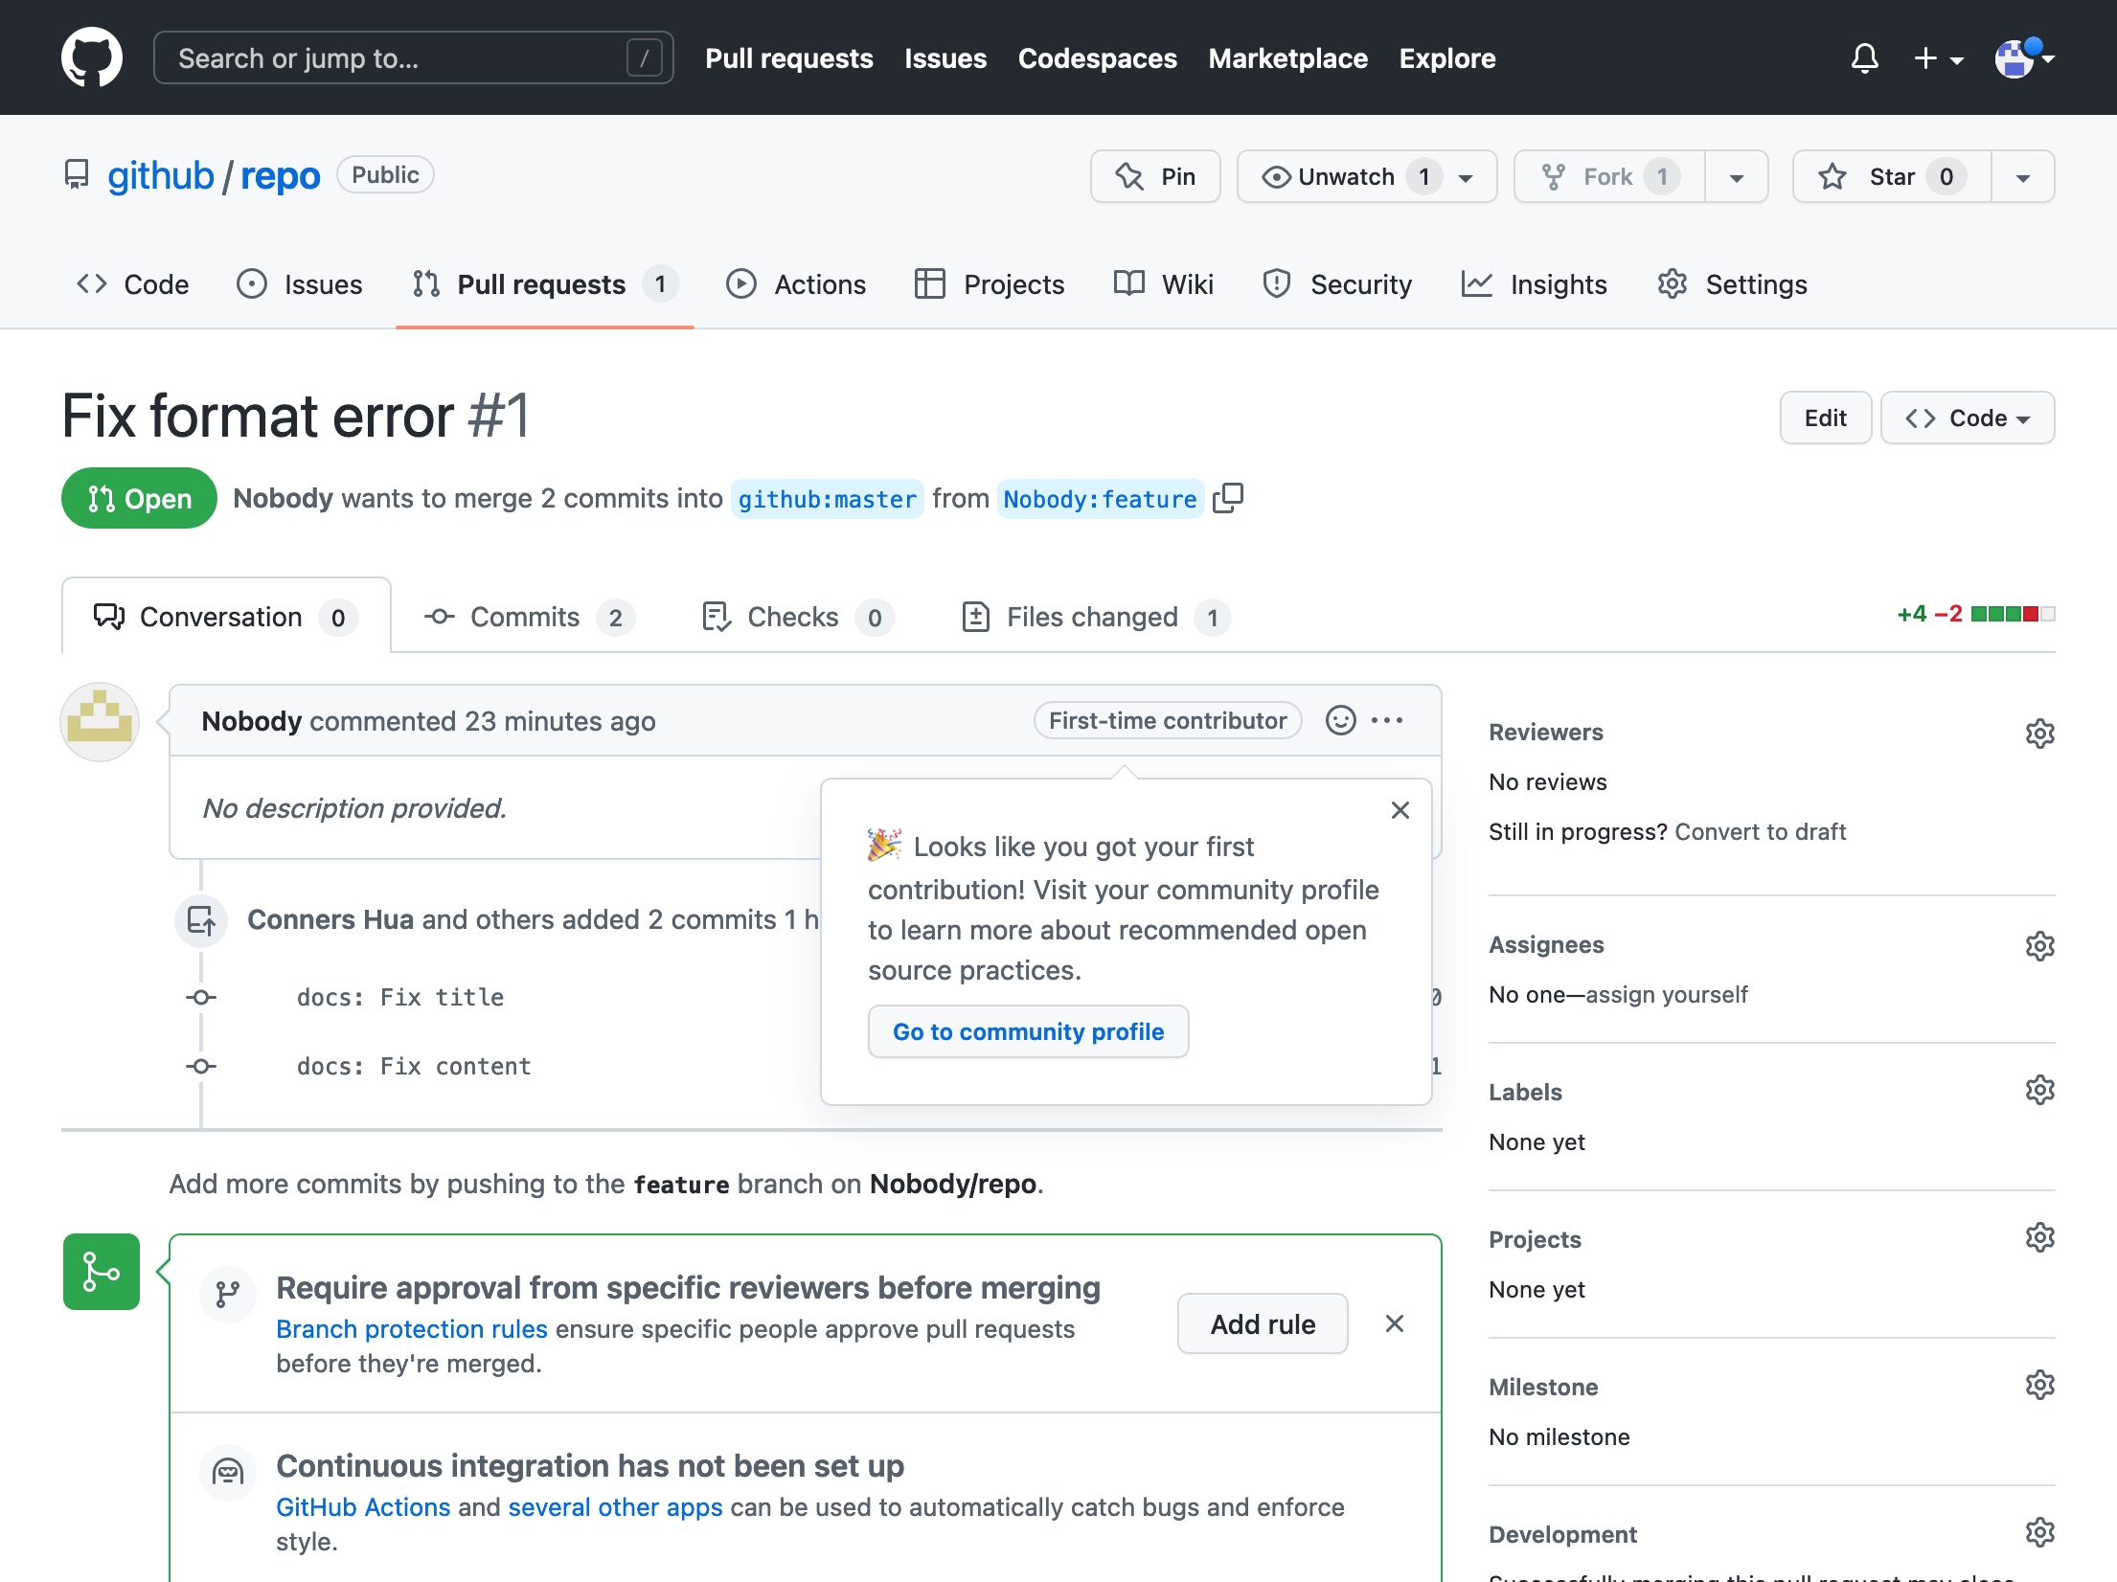
Task: Open the user avatar menu
Action: coord(2024,58)
